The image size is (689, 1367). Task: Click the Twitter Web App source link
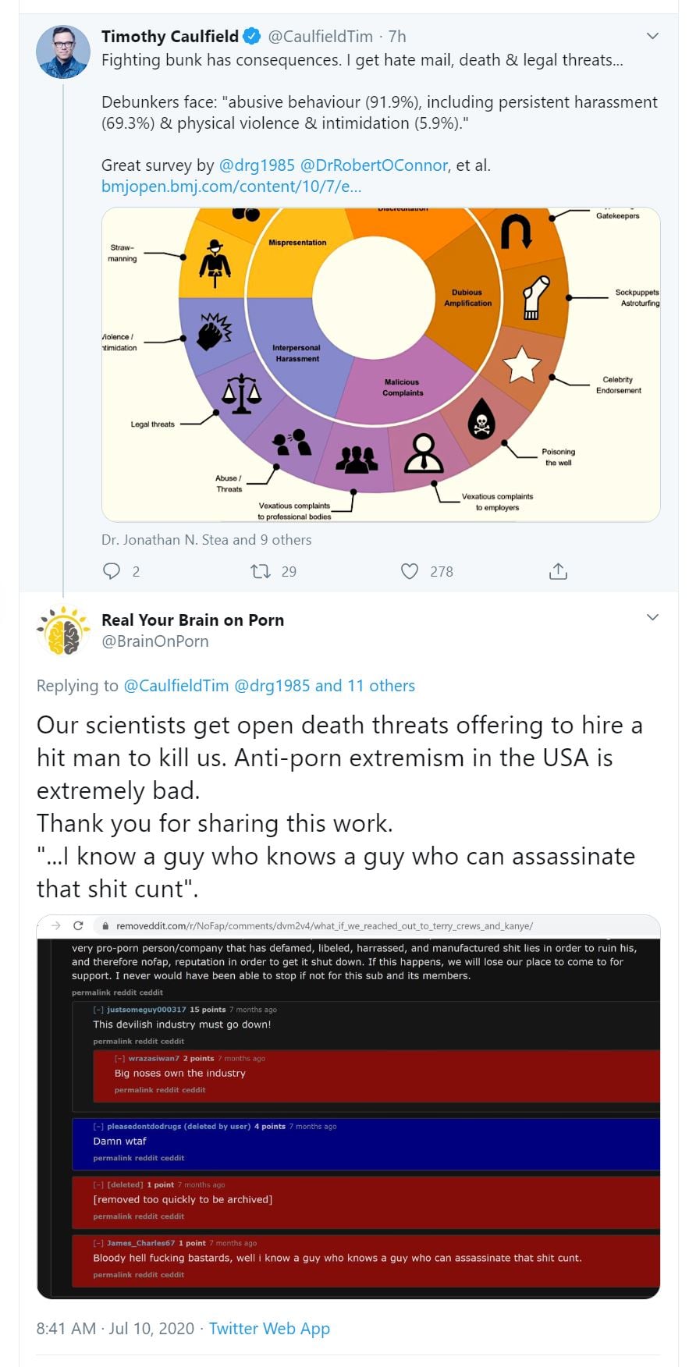[x=269, y=1328]
